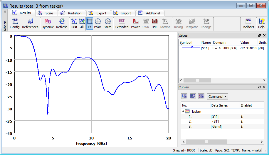
Task: Click Curves panel scrollbar left arrow
Action: pos(184,141)
